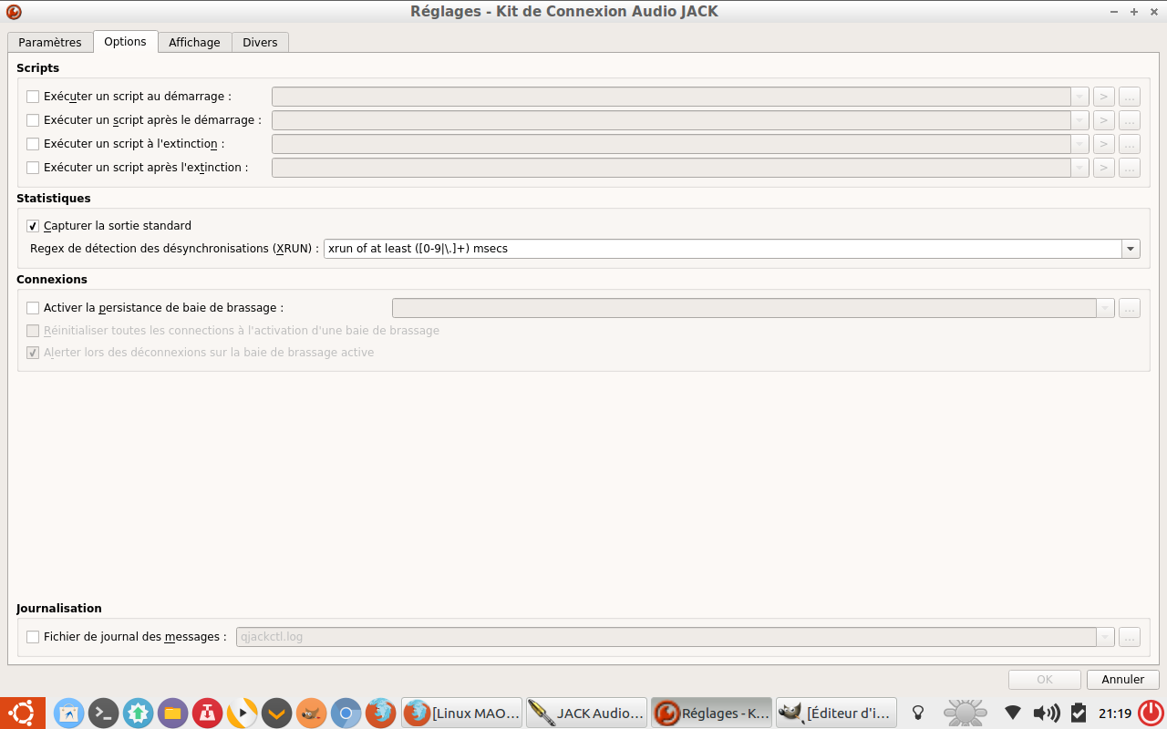Launch the Firefox quick-launch icon
This screenshot has width=1167, height=729.
381,713
